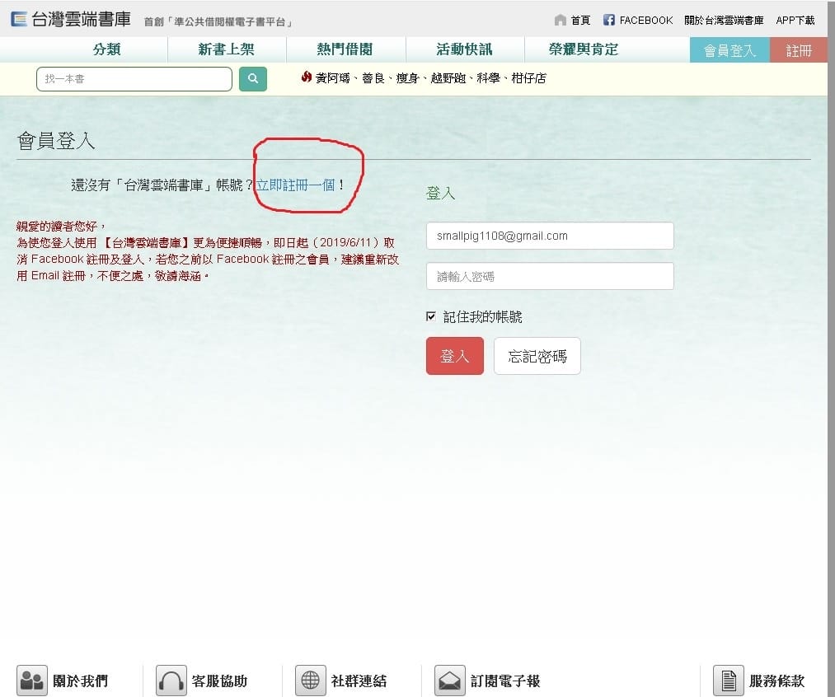Image resolution: width=835 pixels, height=697 pixels.
Task: Click the vertical page scrollbar
Action: [x=831, y=348]
